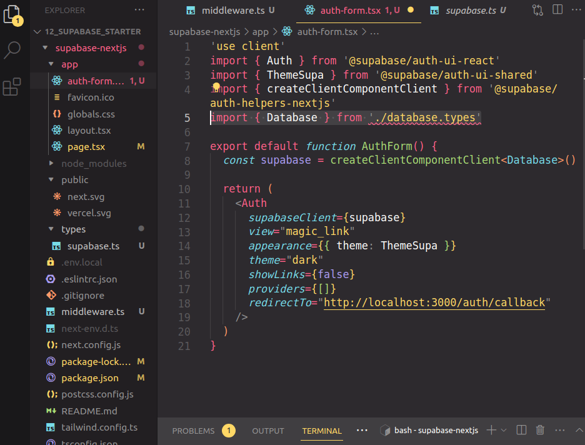
Task: Open terminal panel more actions ellipsis
Action: click(559, 430)
